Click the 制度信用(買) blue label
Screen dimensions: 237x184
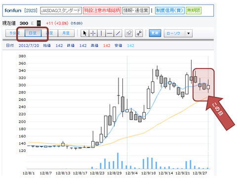pyautogui.click(x=170, y=10)
